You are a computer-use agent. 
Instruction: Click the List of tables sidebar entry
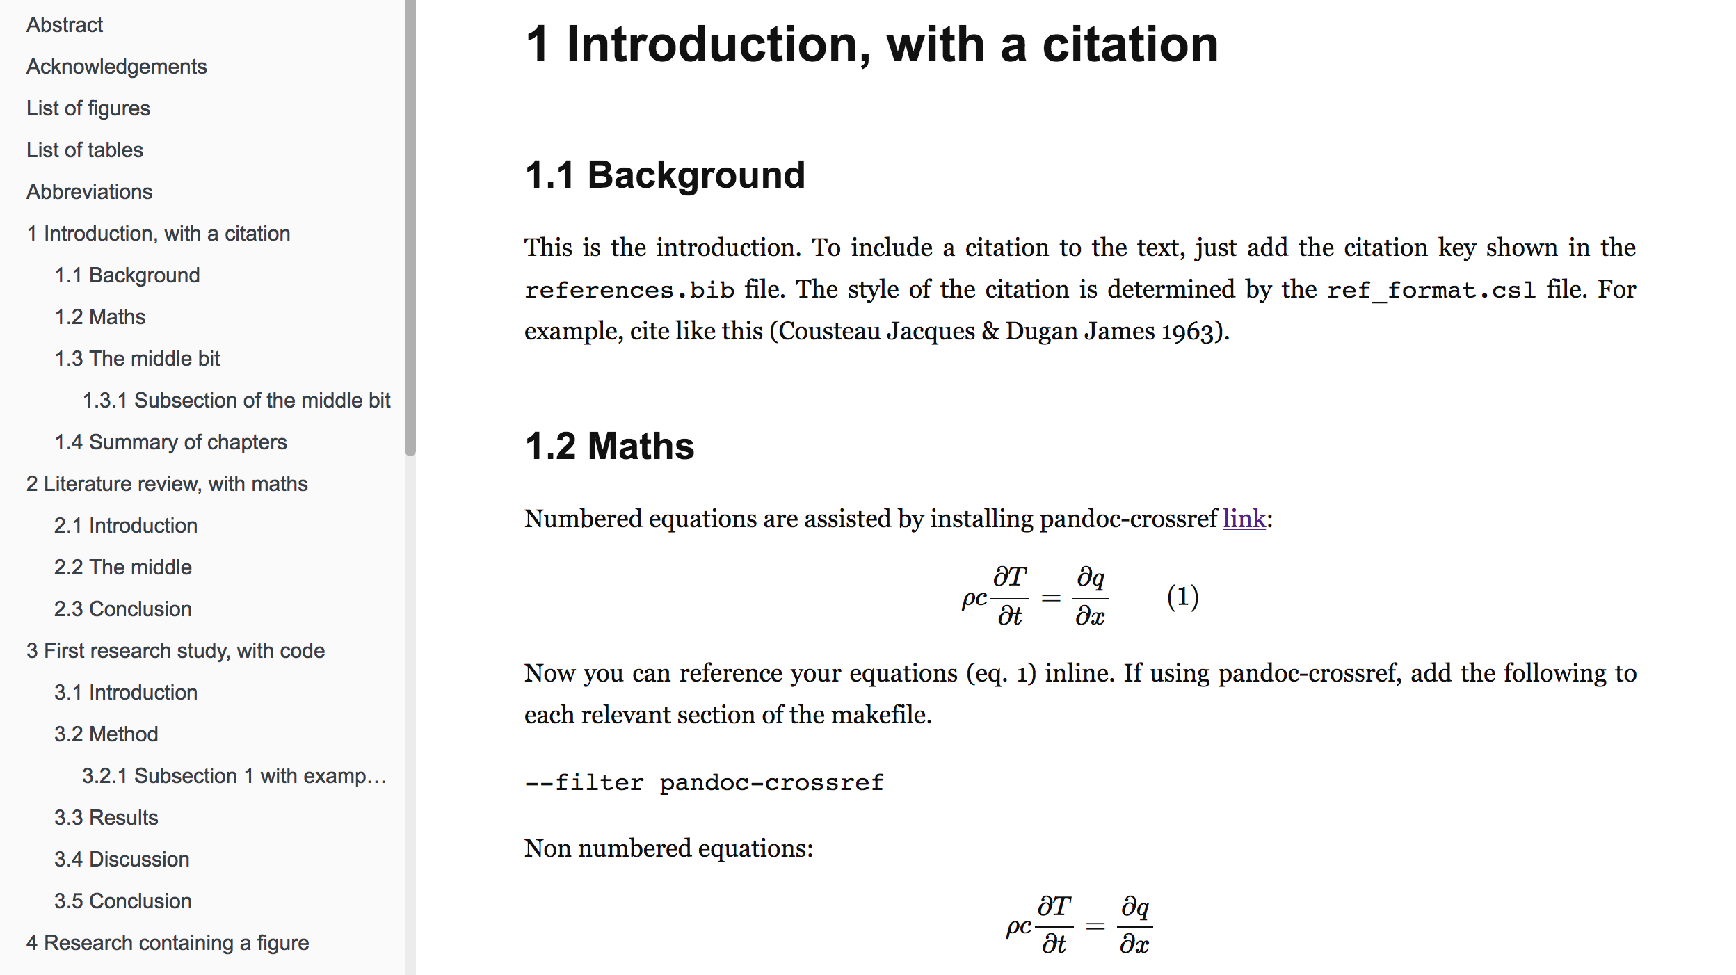tap(86, 150)
